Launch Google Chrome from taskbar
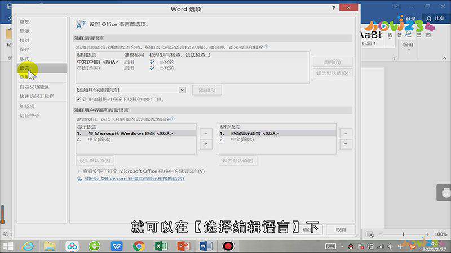The width and height of the screenshot is (451, 253). [x=139, y=246]
